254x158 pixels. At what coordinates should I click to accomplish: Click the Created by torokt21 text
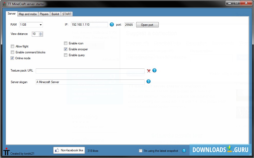coord(22,154)
